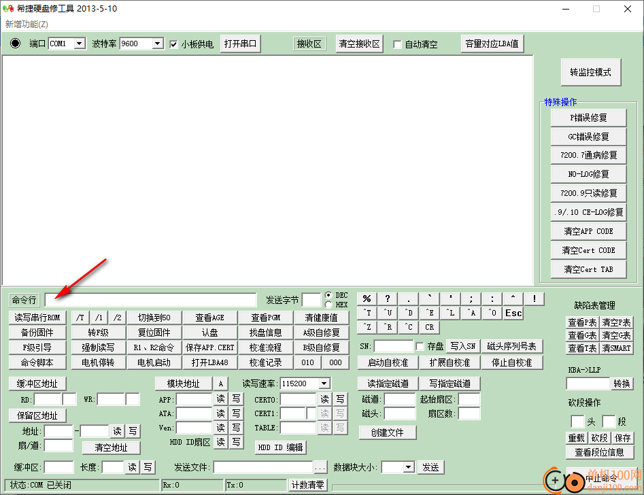This screenshot has width=644, height=495.
Task: Click the semicolon key button
Action: tap(471, 299)
